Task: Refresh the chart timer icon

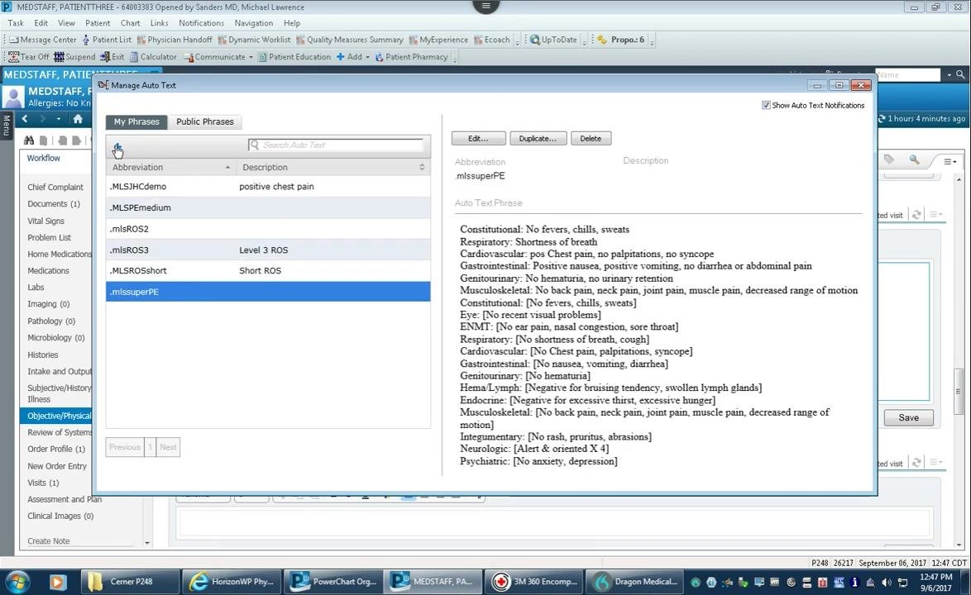Action: 881,119
